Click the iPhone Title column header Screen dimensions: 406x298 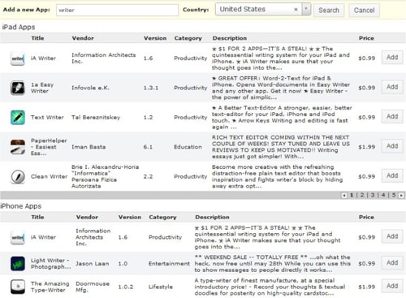click(x=37, y=217)
